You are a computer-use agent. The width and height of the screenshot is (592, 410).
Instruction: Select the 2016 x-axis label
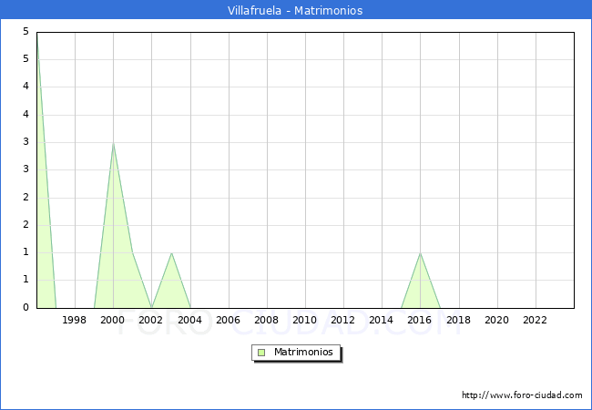419,321
